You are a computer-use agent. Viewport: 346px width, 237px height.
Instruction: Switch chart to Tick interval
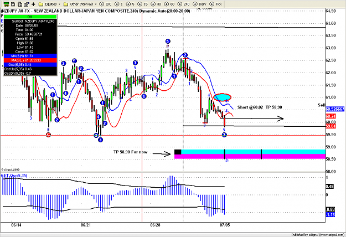click(x=215, y=4)
